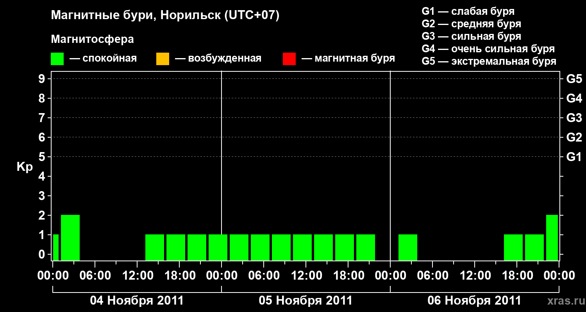
Task: Select the line 'G1 — слабая буря'
Action: click(x=468, y=11)
